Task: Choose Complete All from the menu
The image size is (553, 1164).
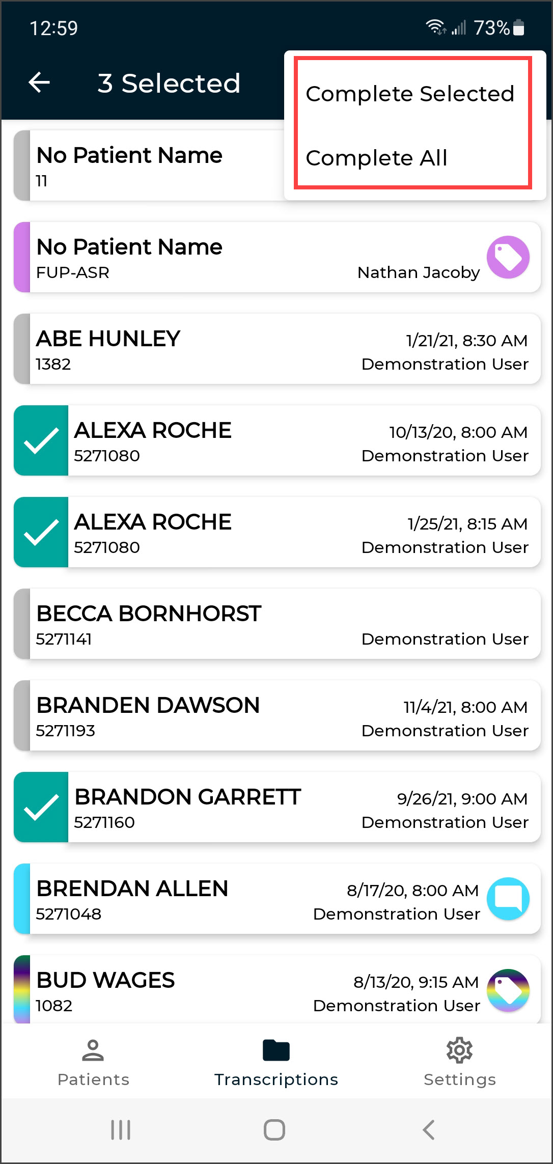Action: [x=377, y=158]
